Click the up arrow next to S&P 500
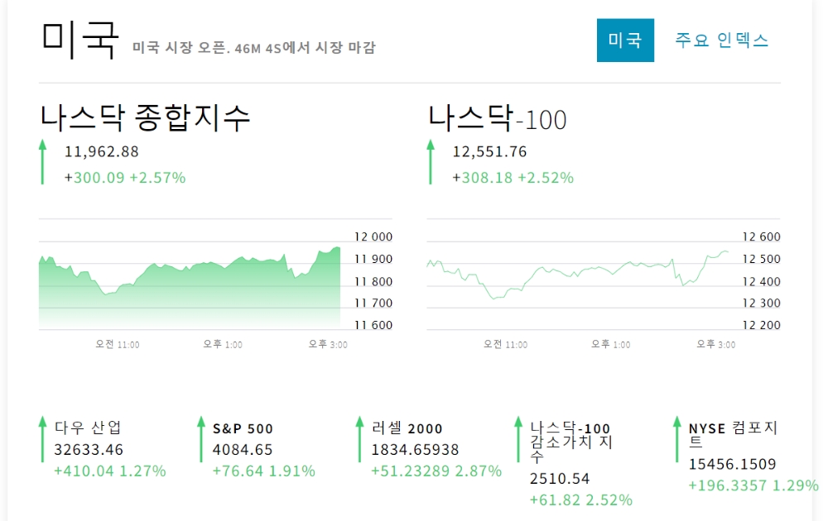The image size is (828, 521). pyautogui.click(x=201, y=439)
